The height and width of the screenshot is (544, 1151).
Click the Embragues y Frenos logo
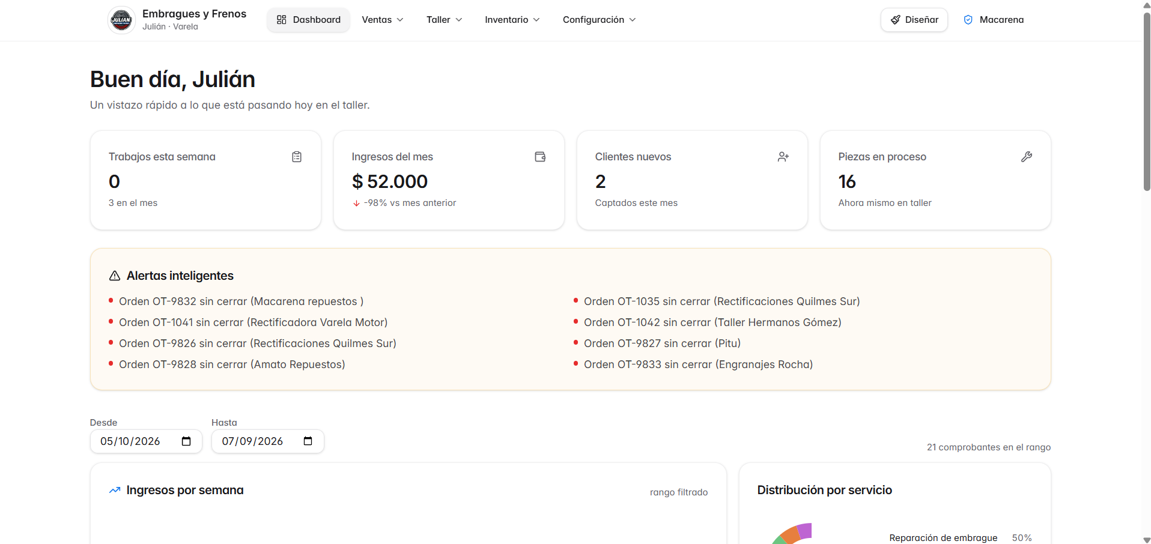(x=121, y=20)
